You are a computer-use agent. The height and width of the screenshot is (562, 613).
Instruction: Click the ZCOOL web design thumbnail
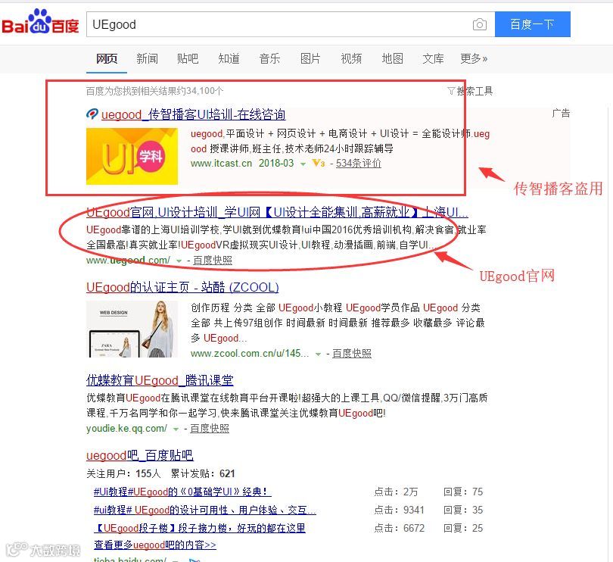[x=132, y=329]
